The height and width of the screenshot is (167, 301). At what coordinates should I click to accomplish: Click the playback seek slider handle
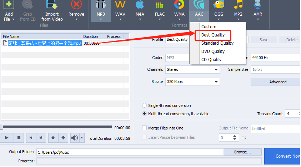pyautogui.click(x=2, y=127)
